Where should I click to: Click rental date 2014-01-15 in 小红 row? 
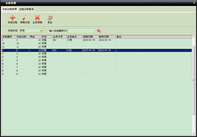[105, 50]
